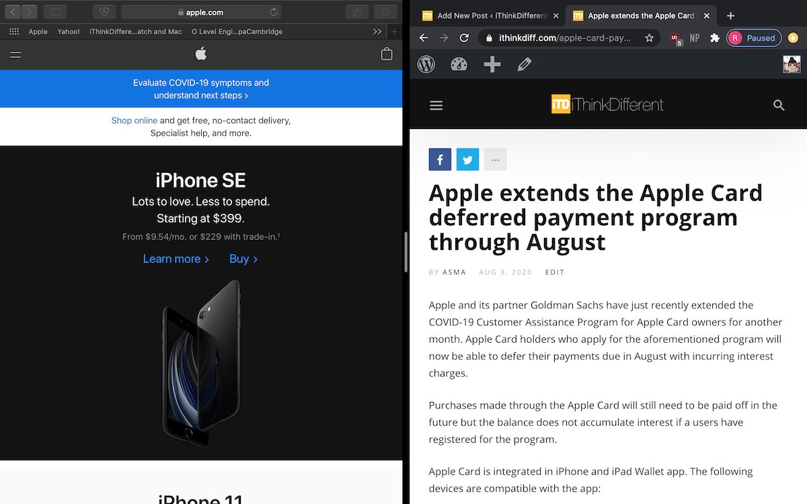
Task: Click the WordPress logo in the admin bar
Action: tap(426, 65)
